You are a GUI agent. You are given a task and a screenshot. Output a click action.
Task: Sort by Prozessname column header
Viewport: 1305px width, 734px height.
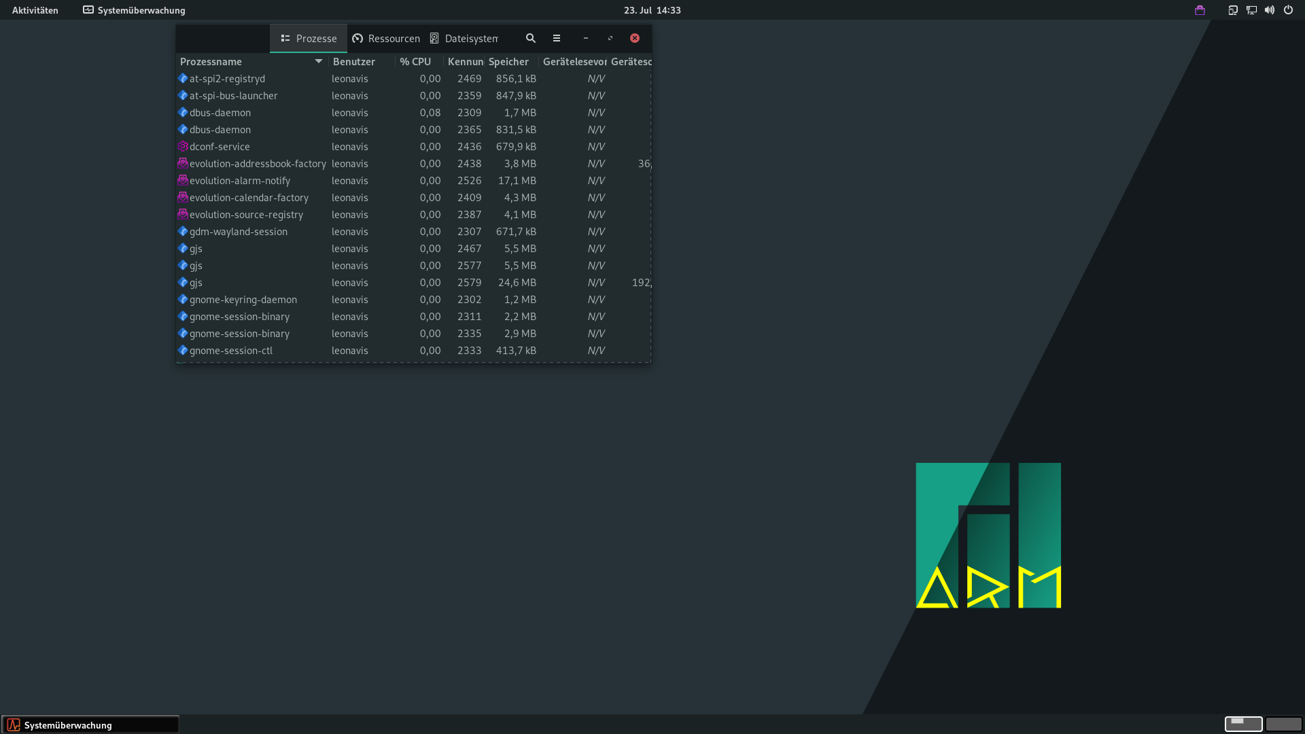click(253, 61)
